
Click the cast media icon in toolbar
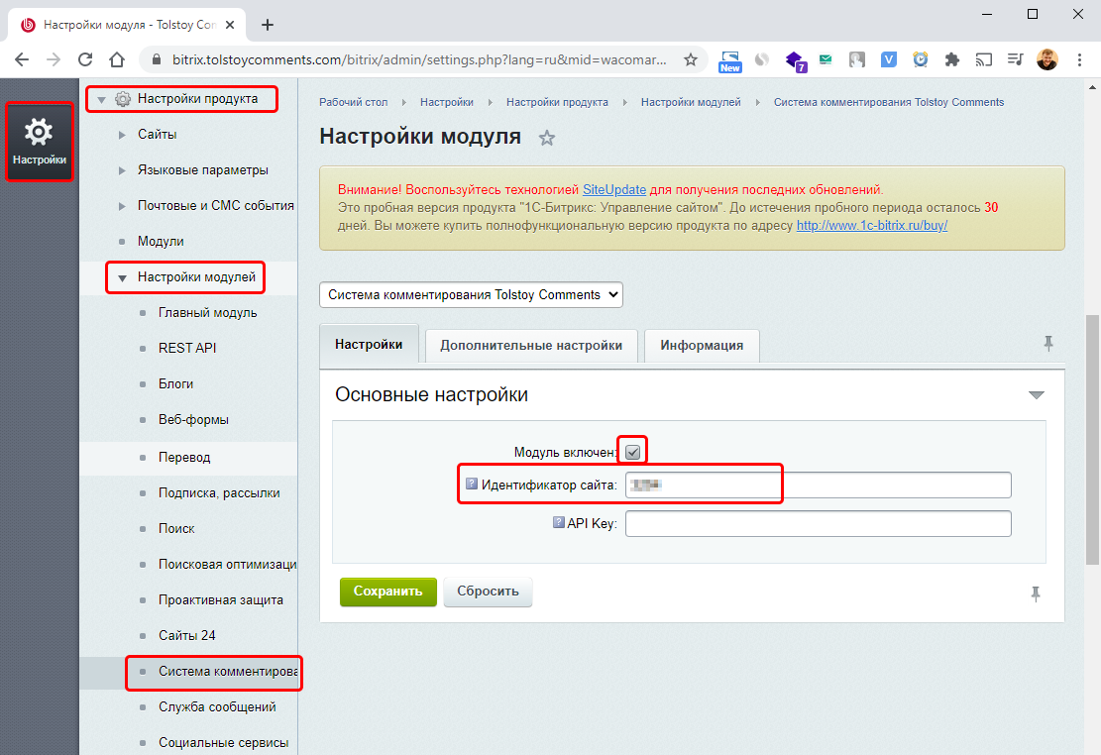[984, 59]
